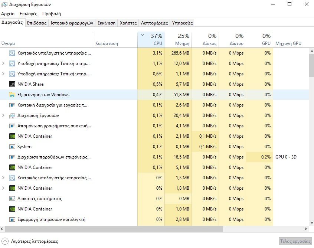Switch to the Λεπτομέρειες tab
Screen dimensions: 314x248
click(x=154, y=23)
